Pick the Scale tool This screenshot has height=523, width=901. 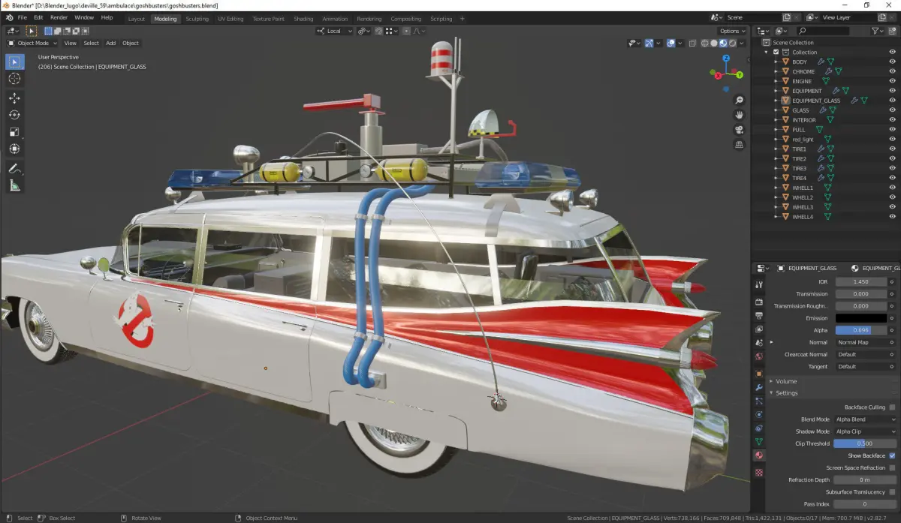pos(15,132)
